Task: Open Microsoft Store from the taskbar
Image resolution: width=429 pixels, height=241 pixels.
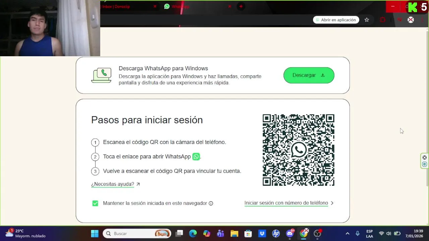Action: tap(248, 233)
